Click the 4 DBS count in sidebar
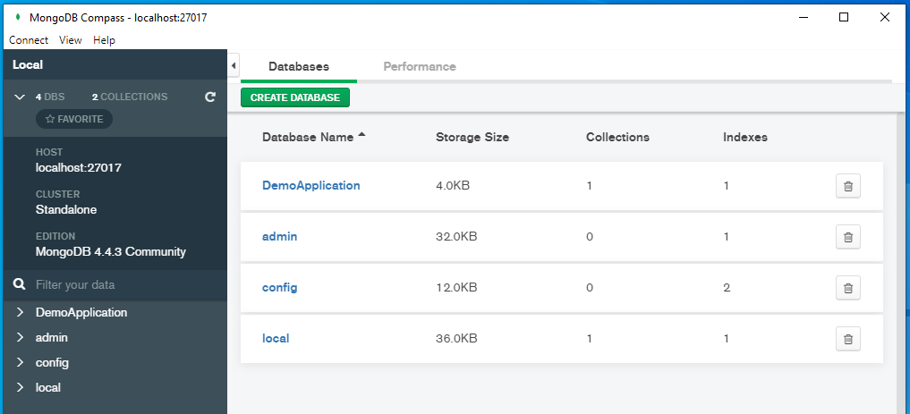 coord(50,97)
